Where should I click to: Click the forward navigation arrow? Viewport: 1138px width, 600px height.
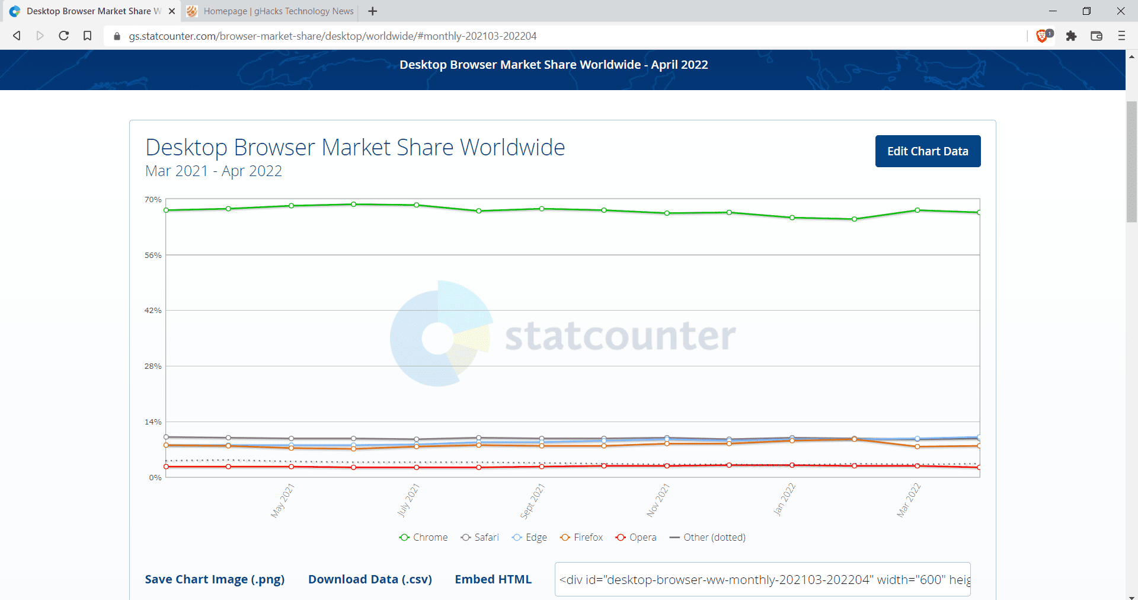click(40, 36)
